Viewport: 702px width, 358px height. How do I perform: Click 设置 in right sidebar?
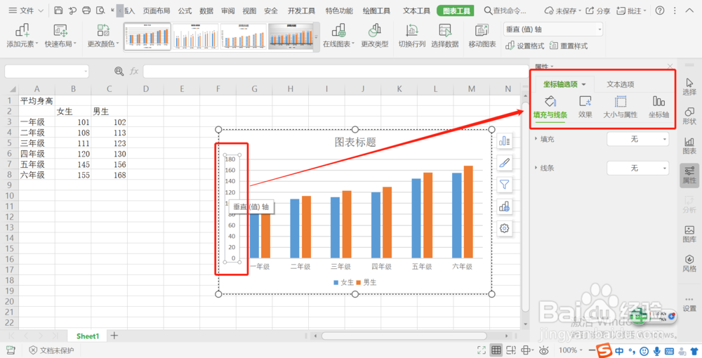pos(689,303)
